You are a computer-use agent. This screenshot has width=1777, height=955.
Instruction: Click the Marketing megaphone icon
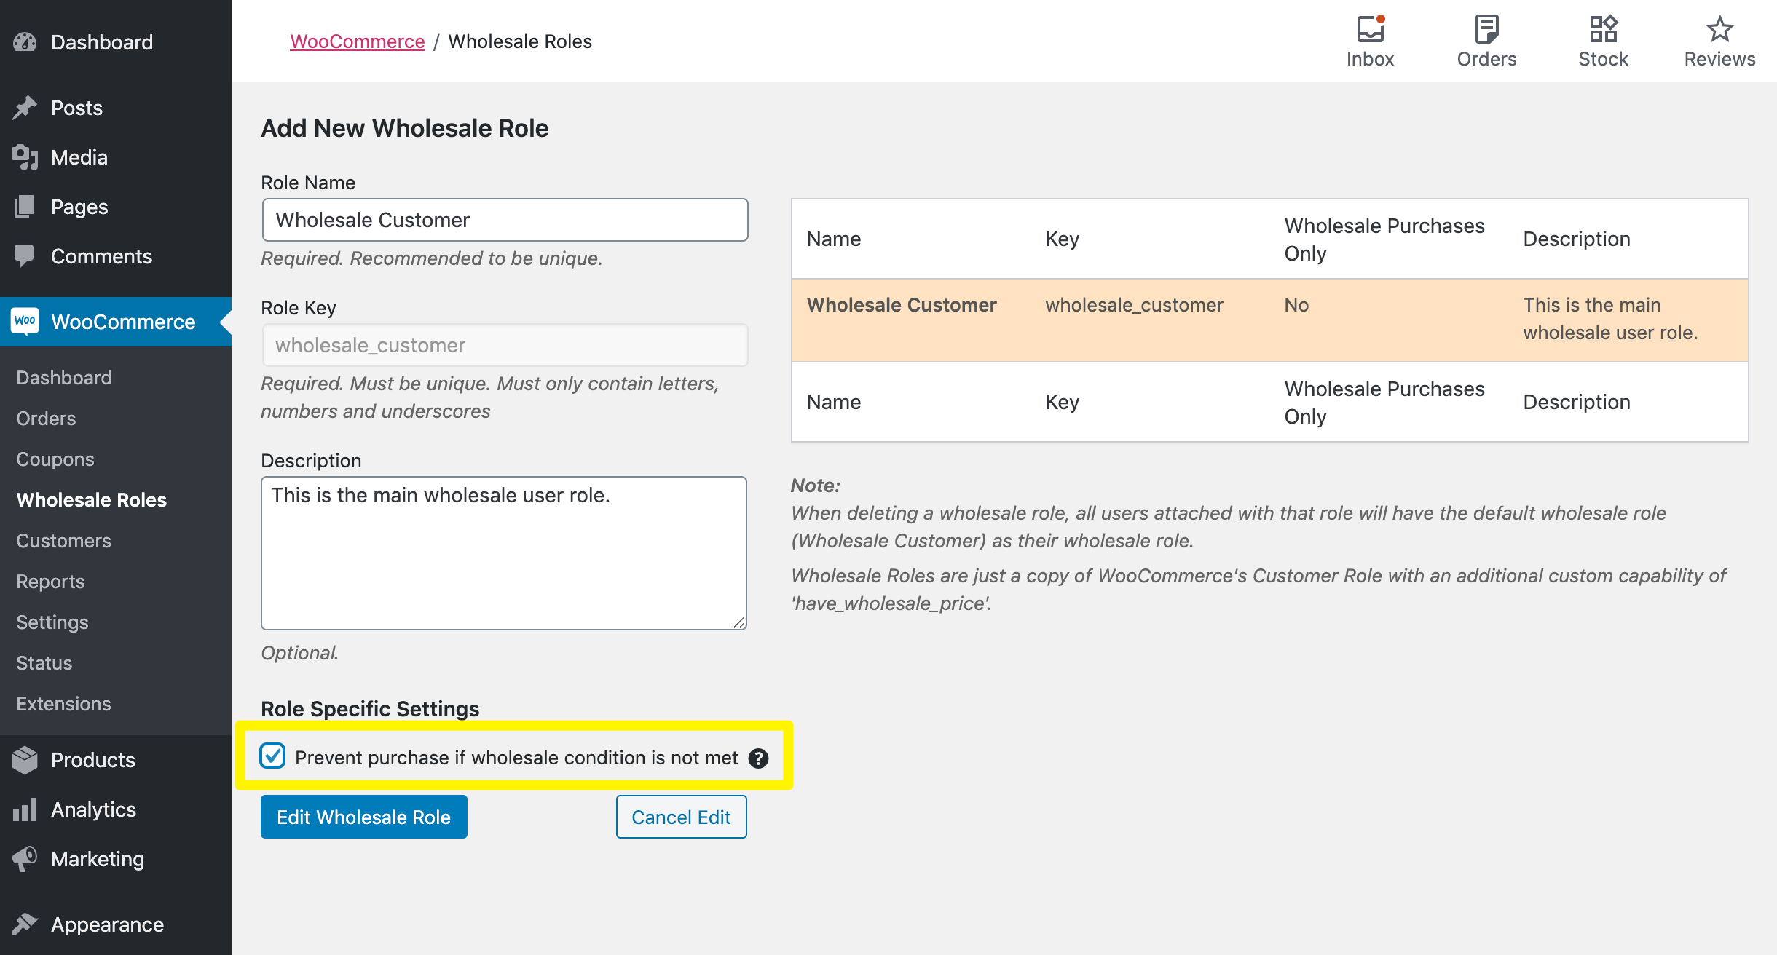click(x=25, y=859)
